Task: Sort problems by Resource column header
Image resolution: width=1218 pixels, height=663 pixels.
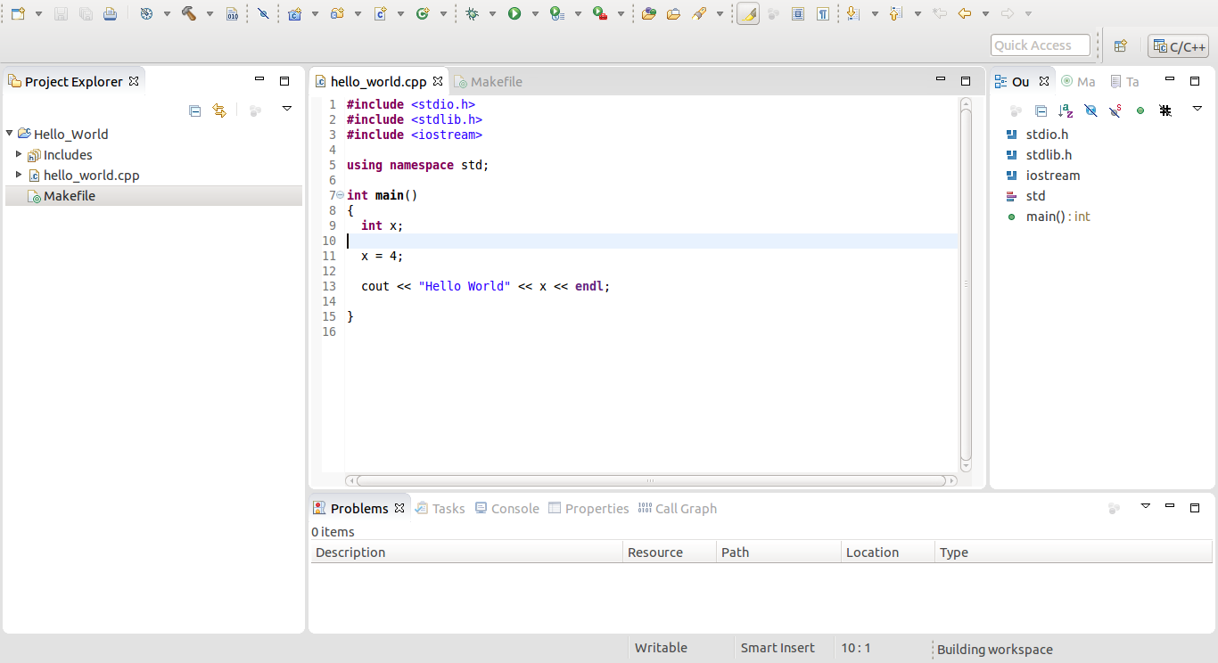Action: [x=670, y=552]
